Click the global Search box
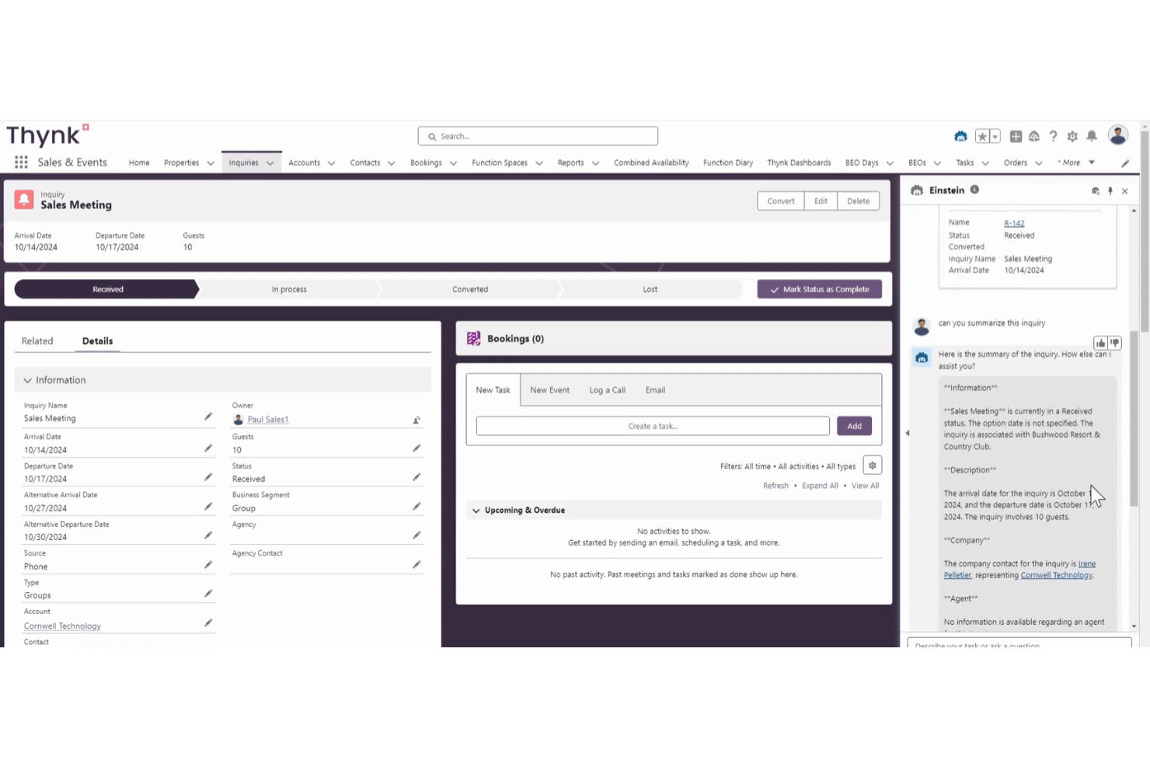This screenshot has width=1150, height=767. coord(538,136)
